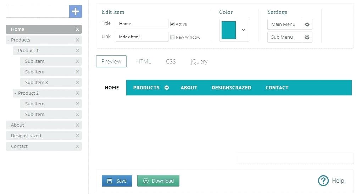Viewport: 356px width, 194px height.
Task: Open the color dropdown chevron
Action: 244,30
